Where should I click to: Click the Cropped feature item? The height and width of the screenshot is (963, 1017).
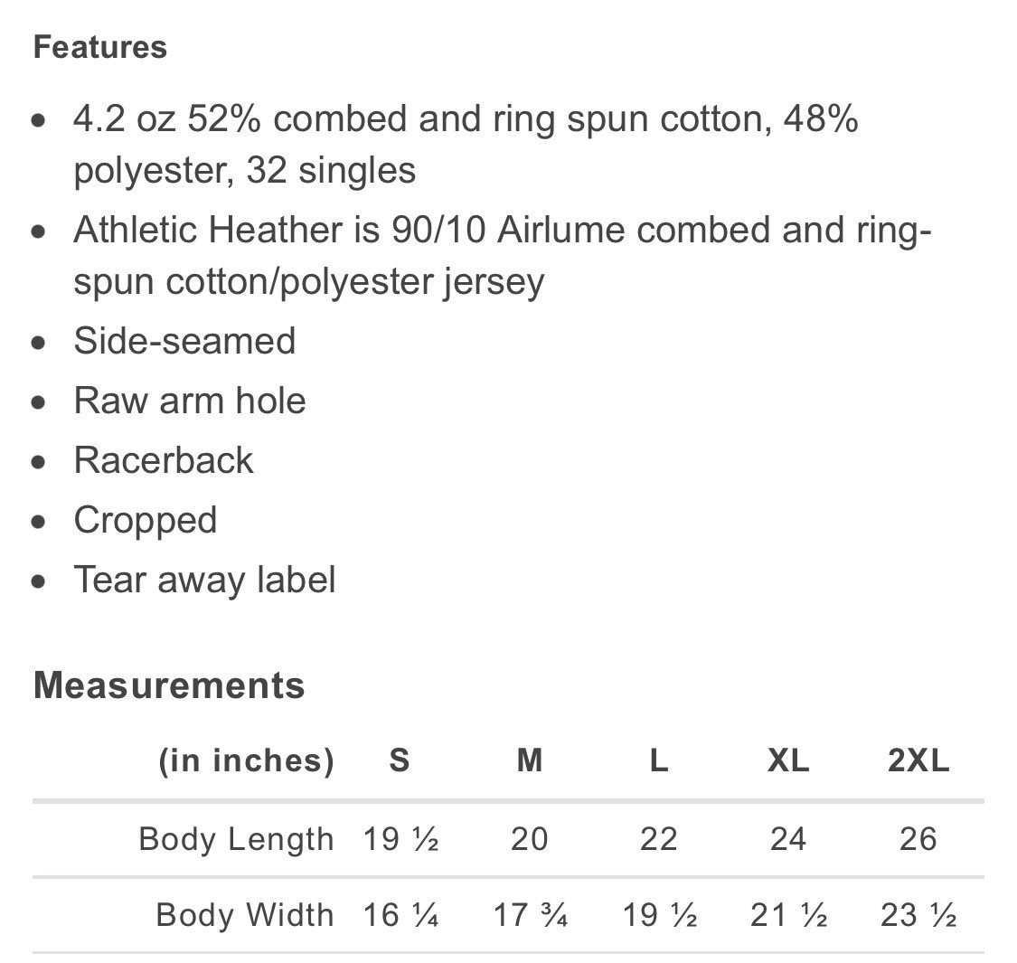pyautogui.click(x=146, y=521)
